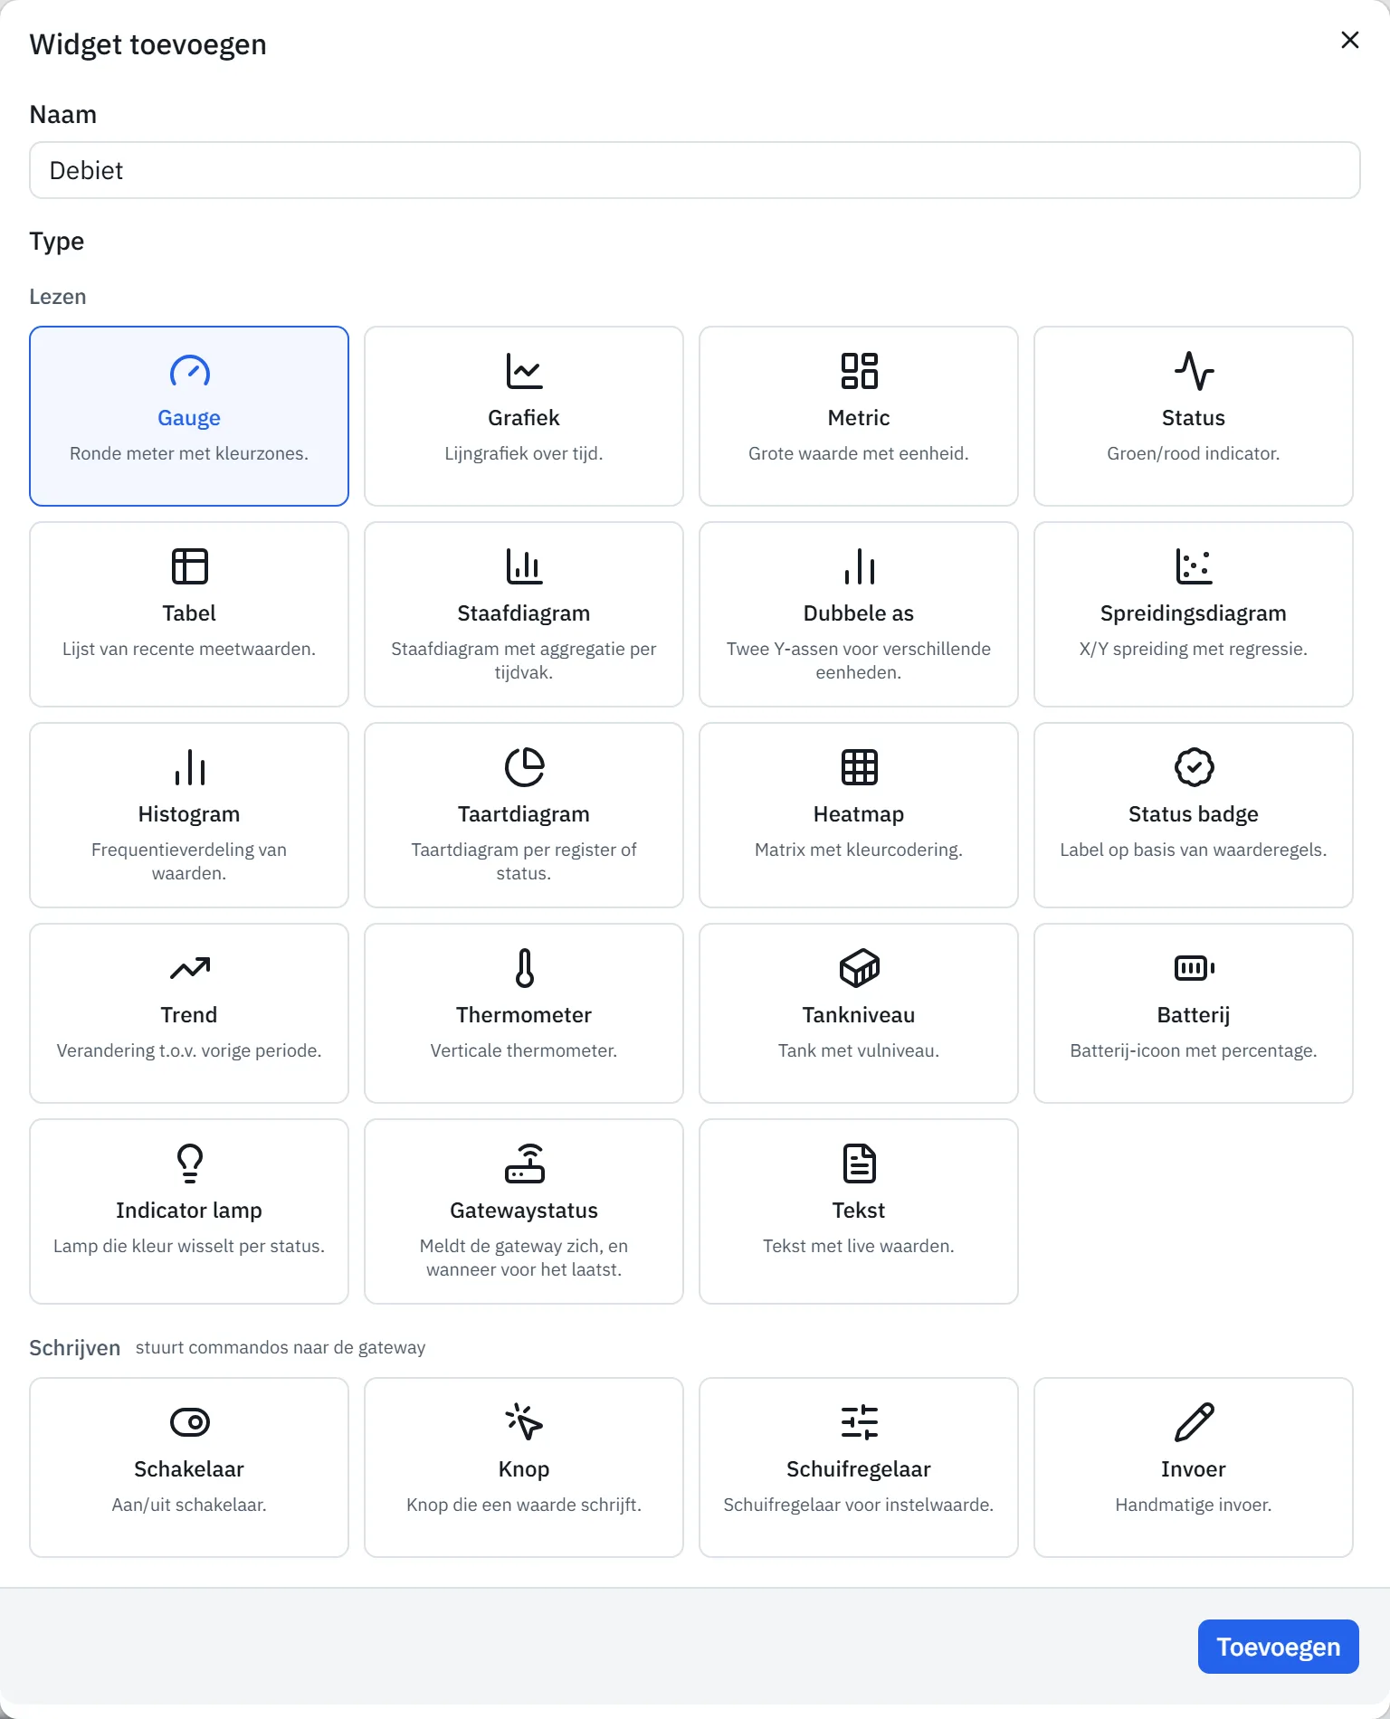1390x1719 pixels.
Task: Select the Grafiek line chart icon
Action: [x=524, y=371]
